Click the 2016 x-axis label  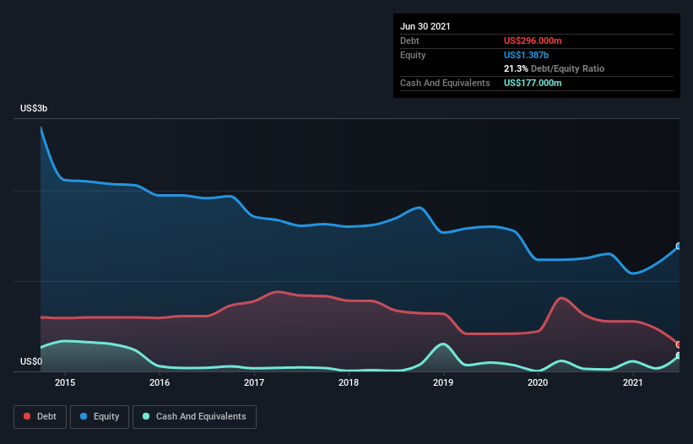coord(160,382)
